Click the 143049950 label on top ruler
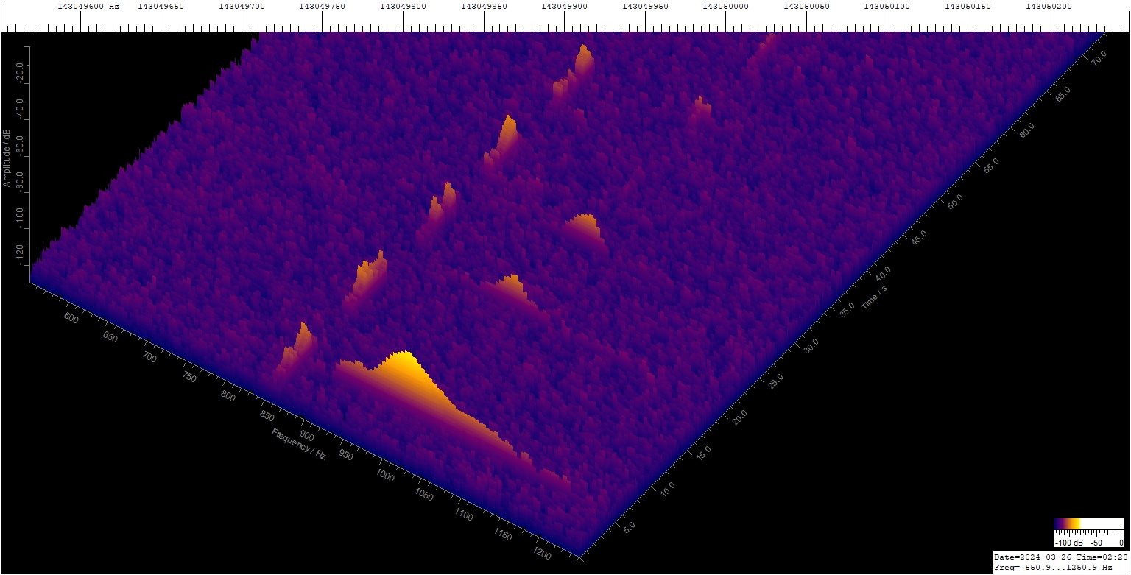 coord(646,6)
